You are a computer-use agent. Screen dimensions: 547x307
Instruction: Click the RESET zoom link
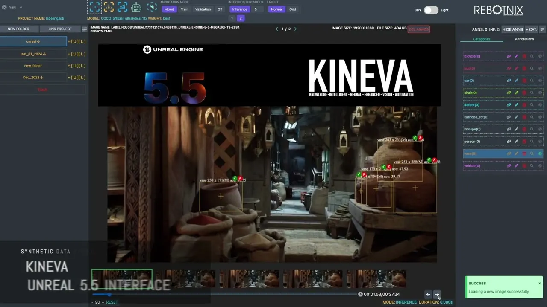point(112,302)
